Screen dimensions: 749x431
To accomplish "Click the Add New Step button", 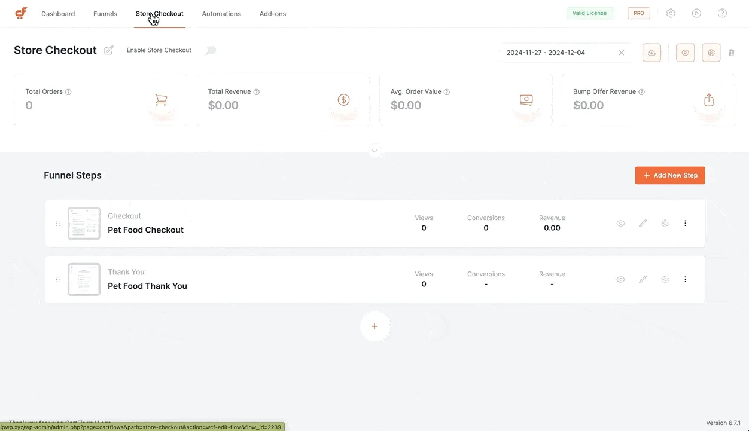I will [x=670, y=175].
